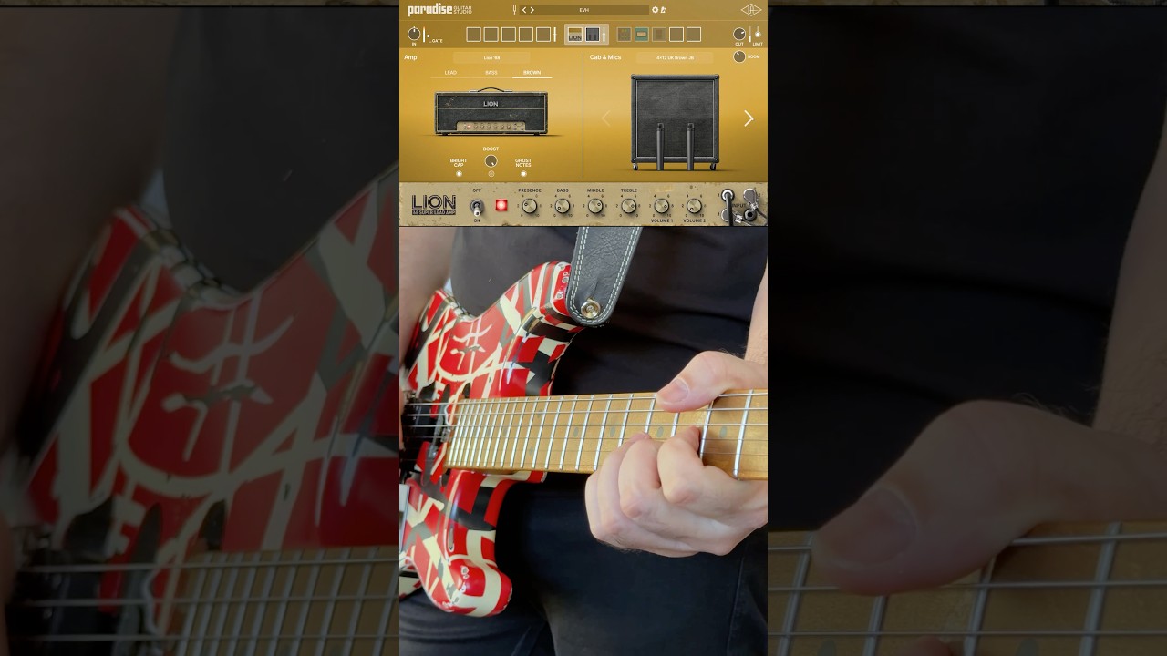The width and height of the screenshot is (1167, 656).
Task: Switch to the BASS amp tab
Action: 491,73
